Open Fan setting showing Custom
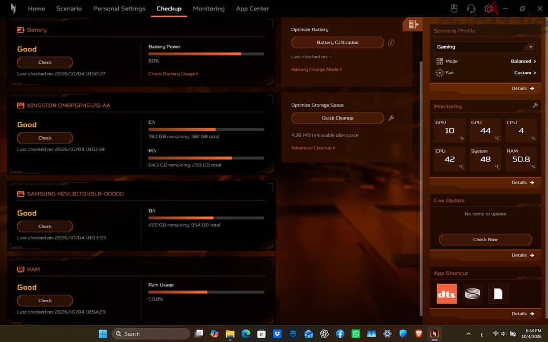This screenshot has width=548, height=342. click(x=525, y=72)
